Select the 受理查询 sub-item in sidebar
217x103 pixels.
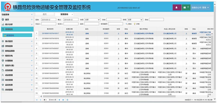pyautogui.click(x=17, y=35)
